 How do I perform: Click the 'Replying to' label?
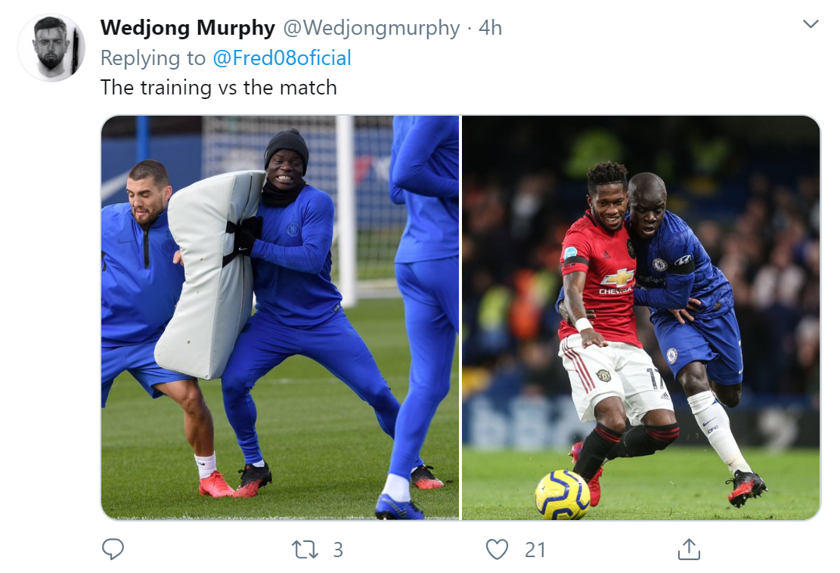coord(153,58)
